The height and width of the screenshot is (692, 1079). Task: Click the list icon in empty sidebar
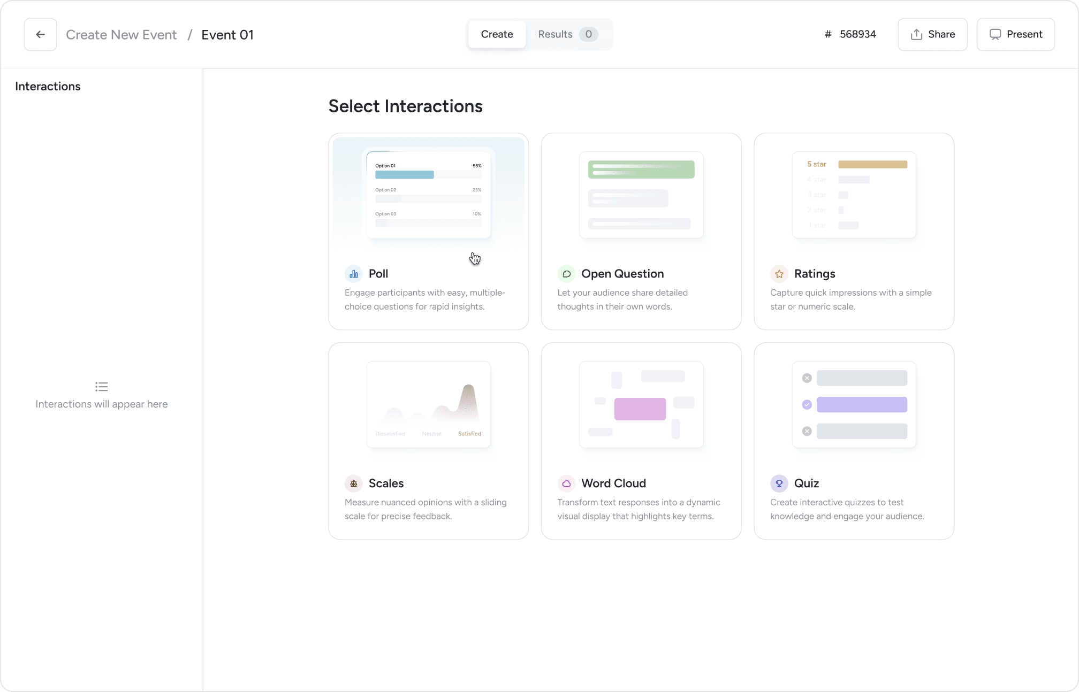[x=102, y=387]
